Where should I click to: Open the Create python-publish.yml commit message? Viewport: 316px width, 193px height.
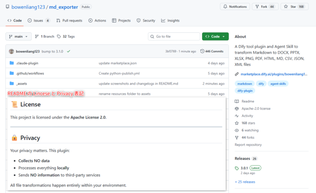(x=119, y=73)
